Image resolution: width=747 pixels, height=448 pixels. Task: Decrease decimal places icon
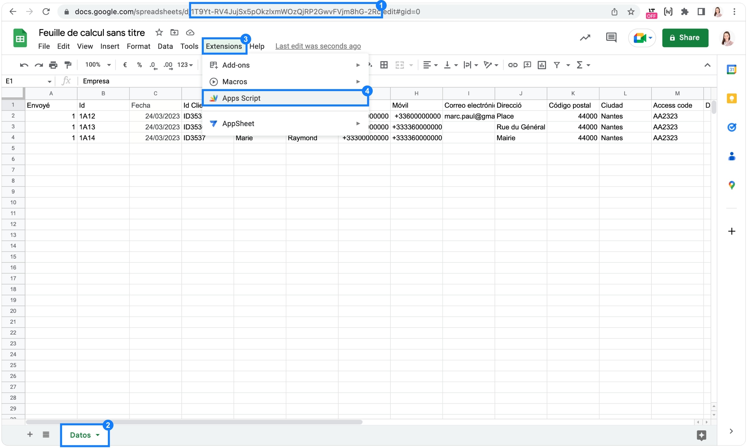pos(153,65)
